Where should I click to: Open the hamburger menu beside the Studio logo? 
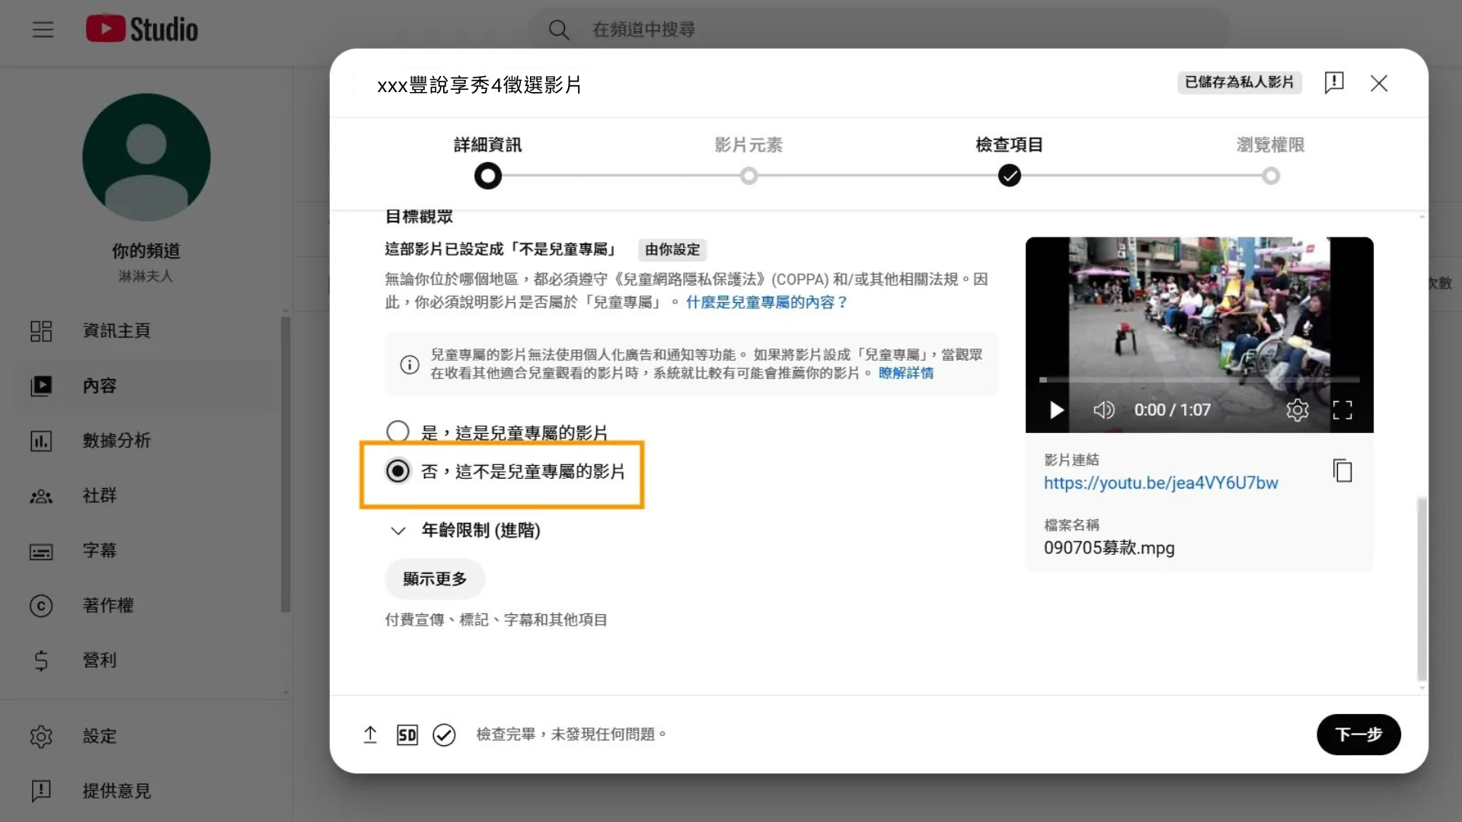43,30
